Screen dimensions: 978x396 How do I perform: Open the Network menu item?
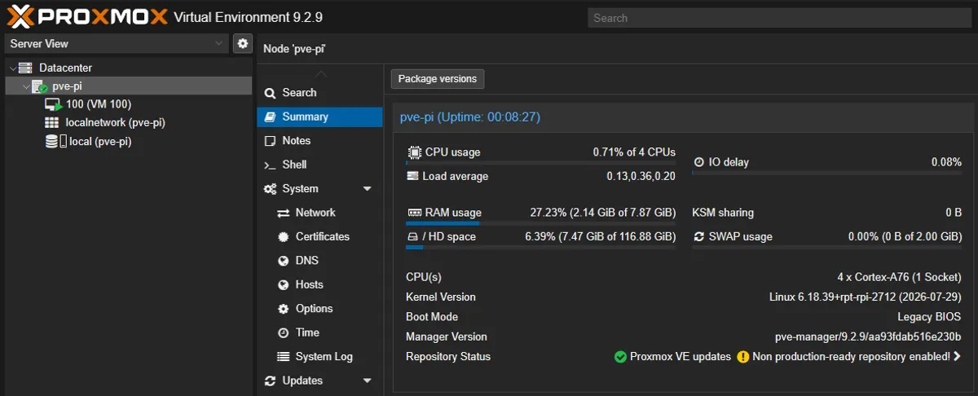319,213
